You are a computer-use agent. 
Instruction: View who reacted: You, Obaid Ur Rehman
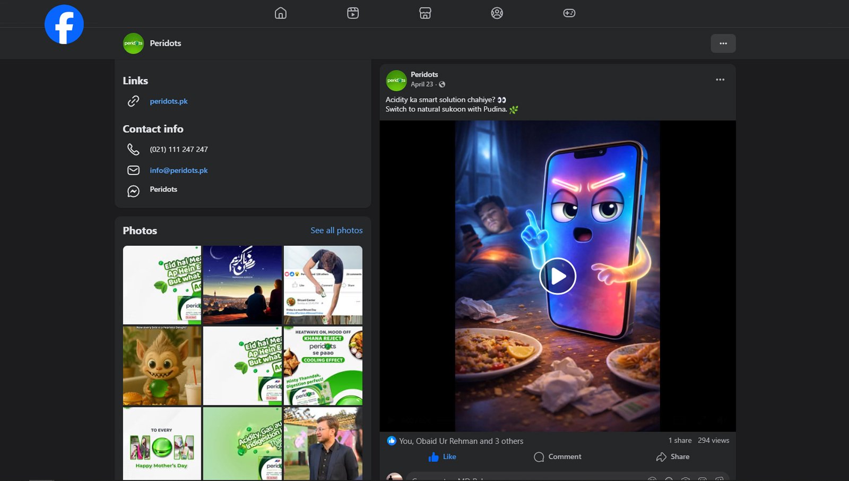461,441
